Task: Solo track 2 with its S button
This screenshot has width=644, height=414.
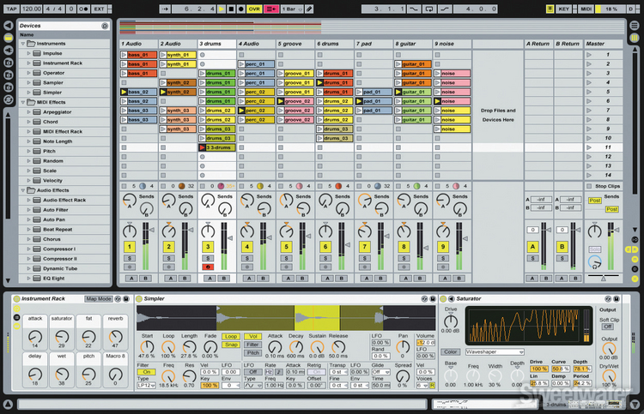Action: point(169,258)
